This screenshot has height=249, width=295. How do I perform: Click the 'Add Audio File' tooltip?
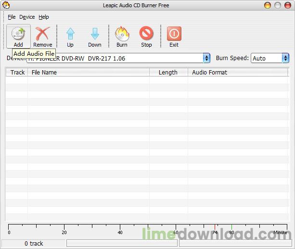[34, 53]
